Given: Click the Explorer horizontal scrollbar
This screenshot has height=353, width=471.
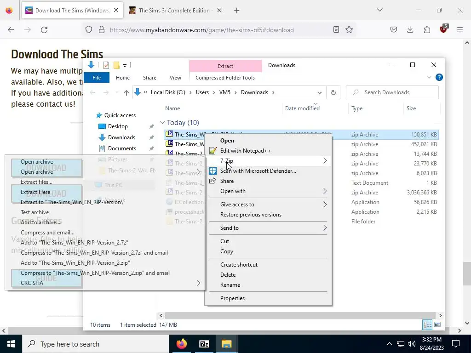Looking at the screenshot, I should pos(300,315).
